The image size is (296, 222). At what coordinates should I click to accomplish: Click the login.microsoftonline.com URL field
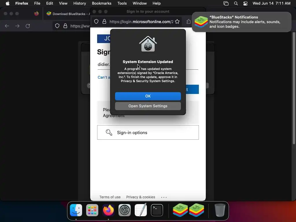point(141,22)
